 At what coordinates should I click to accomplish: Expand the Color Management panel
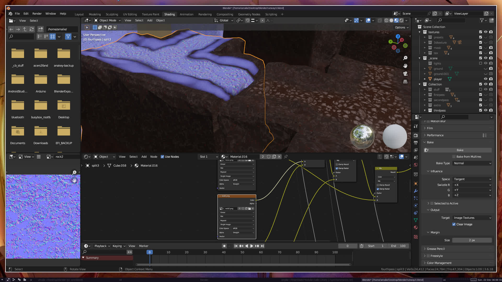(x=439, y=263)
